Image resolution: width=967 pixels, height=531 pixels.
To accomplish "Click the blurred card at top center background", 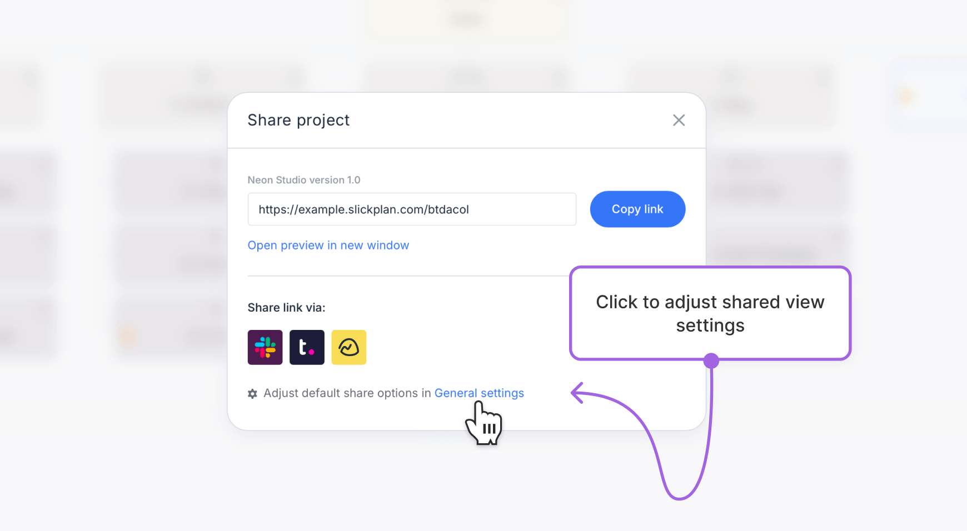I will pyautogui.click(x=467, y=19).
